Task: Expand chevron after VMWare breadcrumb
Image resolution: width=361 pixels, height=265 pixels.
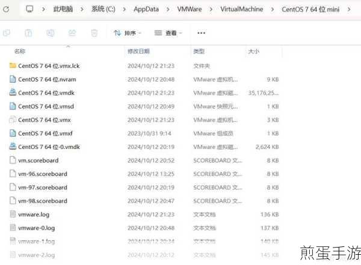Action: (211, 10)
